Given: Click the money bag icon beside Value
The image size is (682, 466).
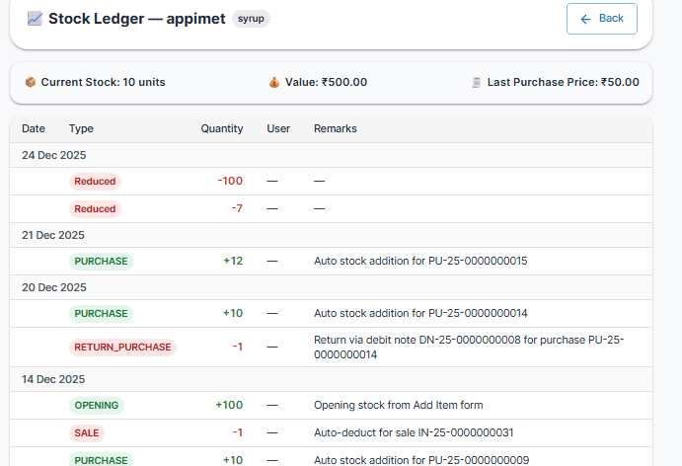Looking at the screenshot, I should (x=274, y=82).
